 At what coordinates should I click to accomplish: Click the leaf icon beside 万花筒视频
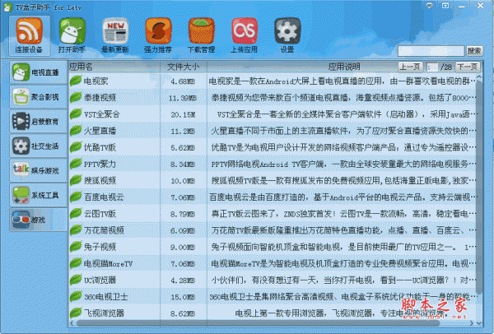76,230
